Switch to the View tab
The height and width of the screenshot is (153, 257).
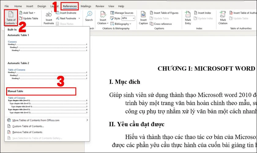click(x=111, y=6)
